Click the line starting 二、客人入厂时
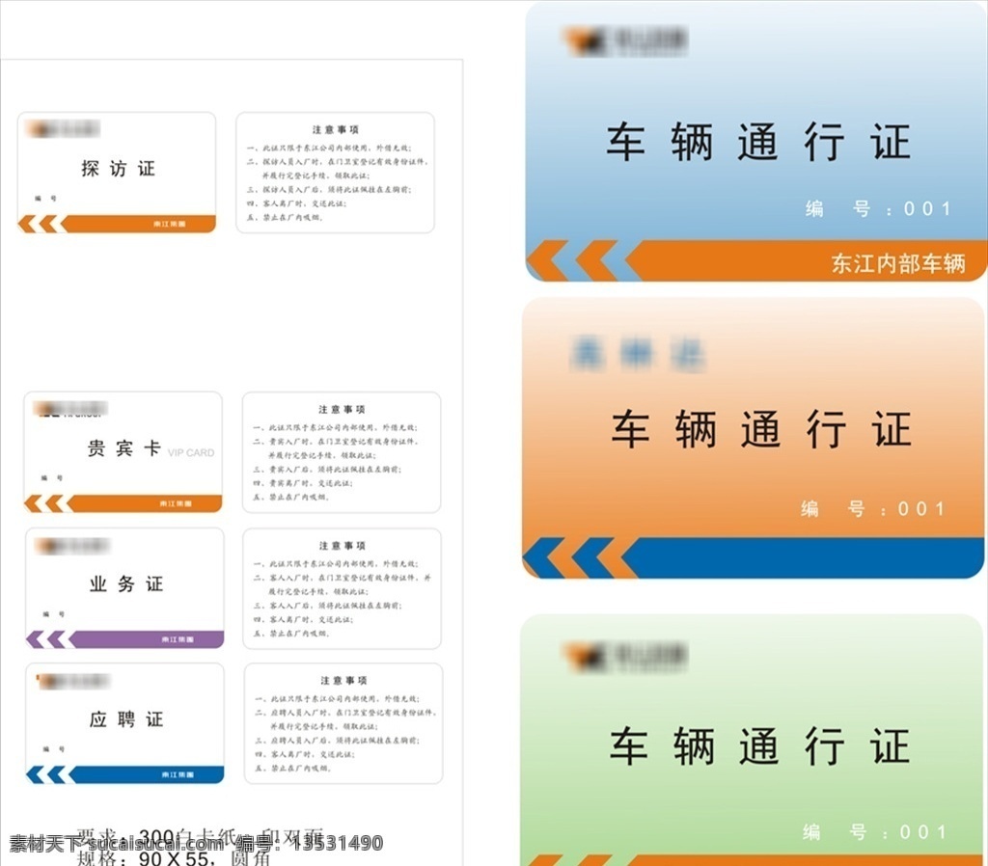Image resolution: width=988 pixels, height=866 pixels. click(343, 578)
